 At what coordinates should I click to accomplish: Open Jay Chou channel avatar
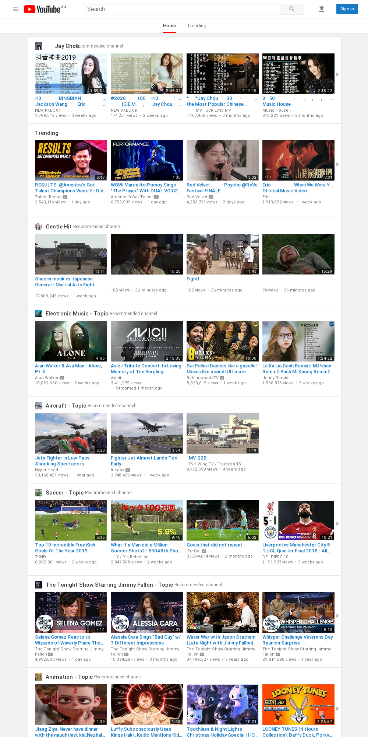tap(39, 46)
